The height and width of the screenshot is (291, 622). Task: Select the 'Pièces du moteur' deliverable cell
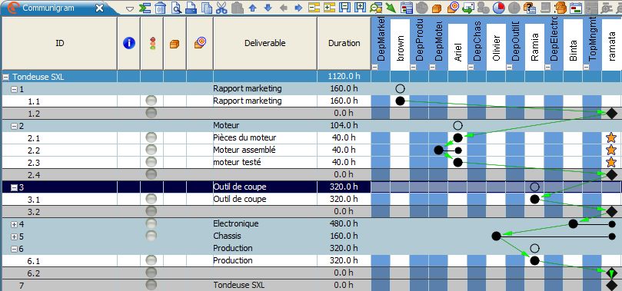pos(265,137)
